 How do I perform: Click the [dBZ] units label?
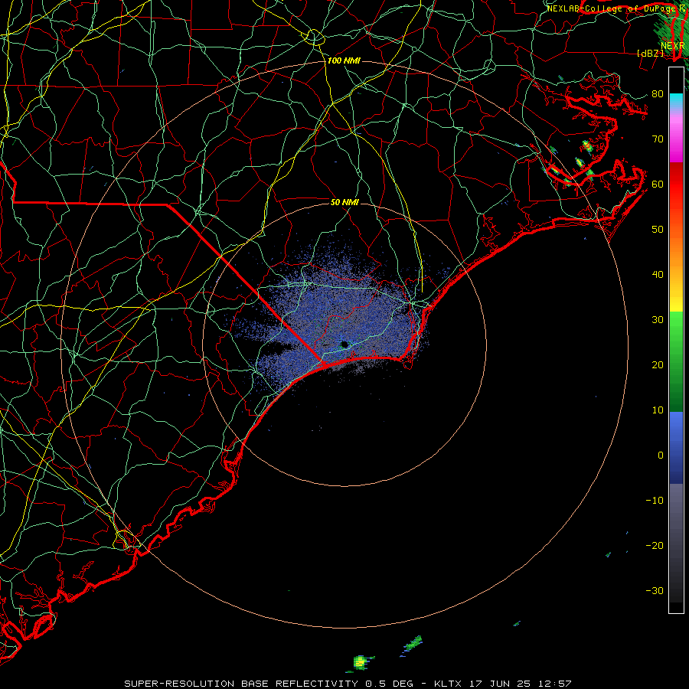point(651,53)
